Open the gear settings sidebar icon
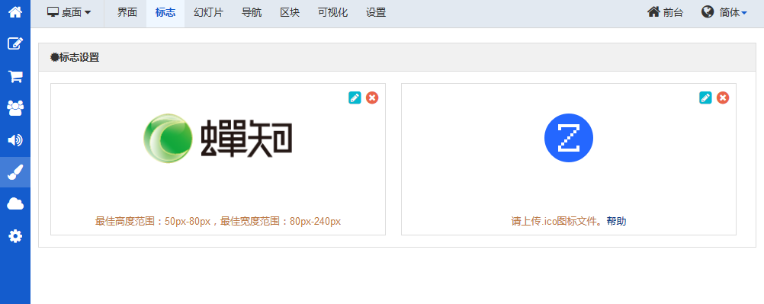This screenshot has height=304, width=764. [x=15, y=236]
